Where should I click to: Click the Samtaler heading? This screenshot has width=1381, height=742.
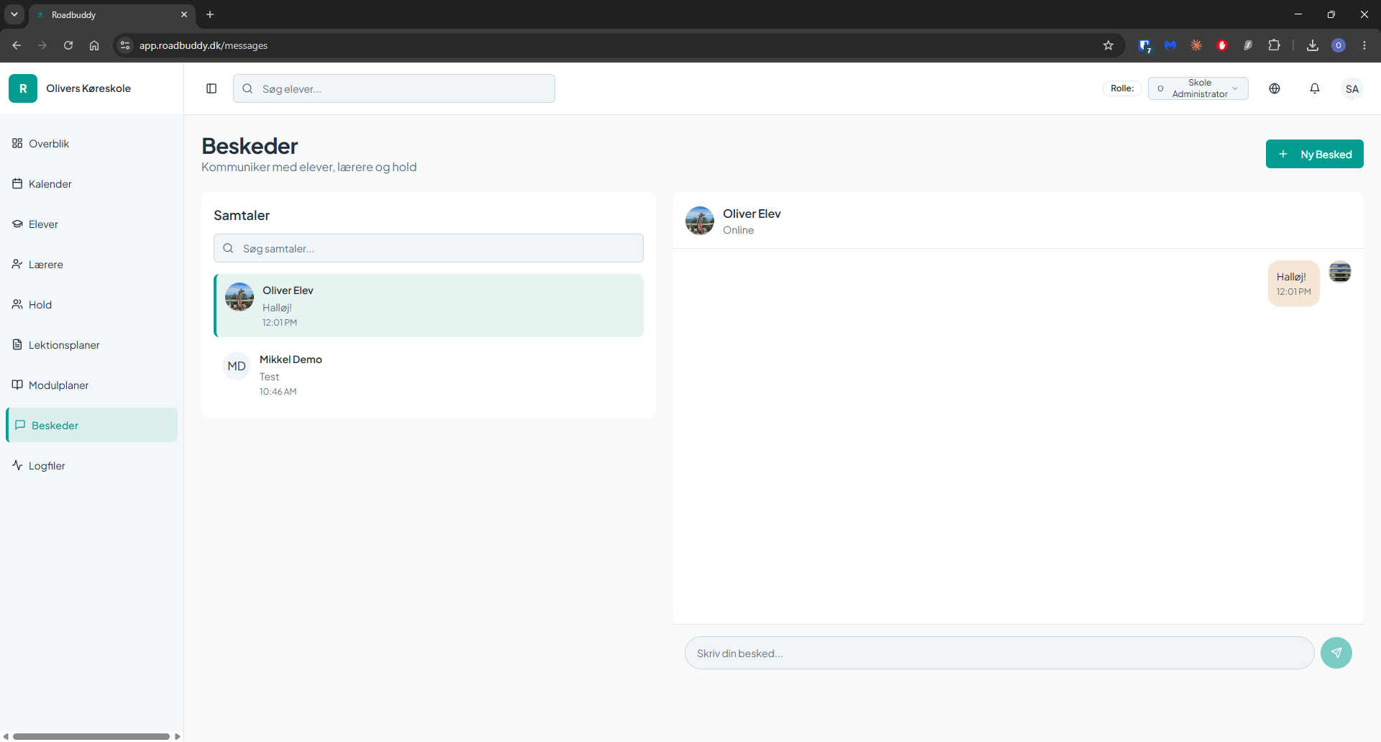click(242, 215)
